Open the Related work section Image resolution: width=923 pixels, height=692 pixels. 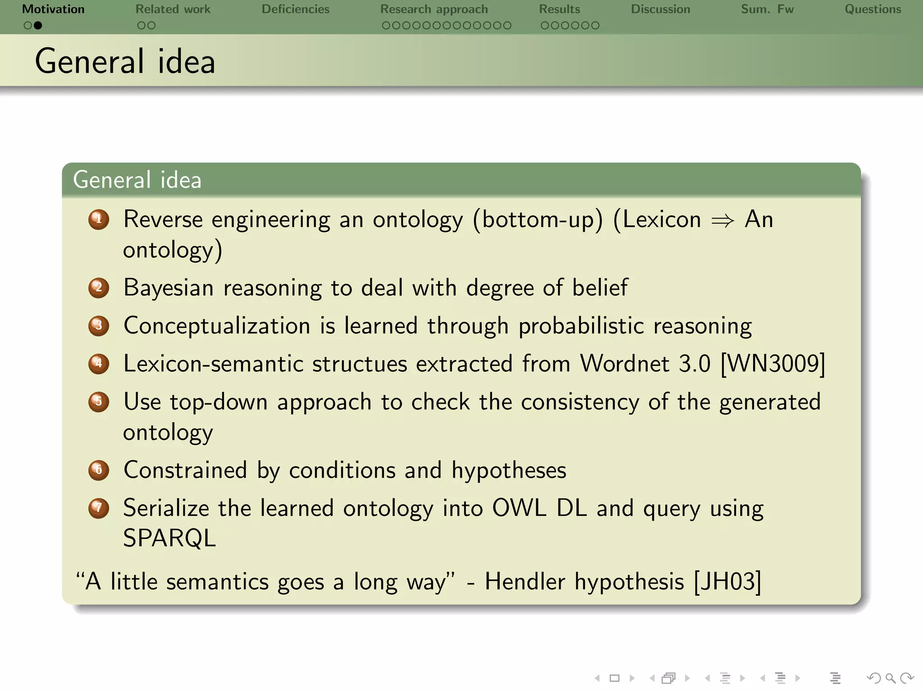173,9
